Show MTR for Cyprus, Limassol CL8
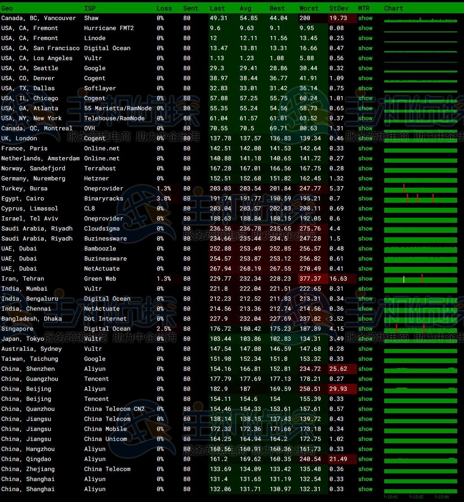This screenshot has width=464, height=502. click(x=365, y=209)
